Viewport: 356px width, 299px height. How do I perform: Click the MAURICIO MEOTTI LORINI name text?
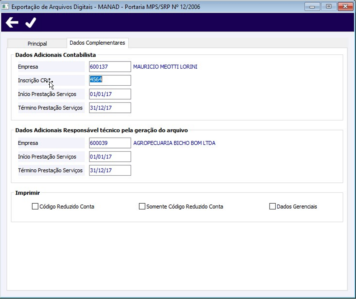pyautogui.click(x=165, y=67)
